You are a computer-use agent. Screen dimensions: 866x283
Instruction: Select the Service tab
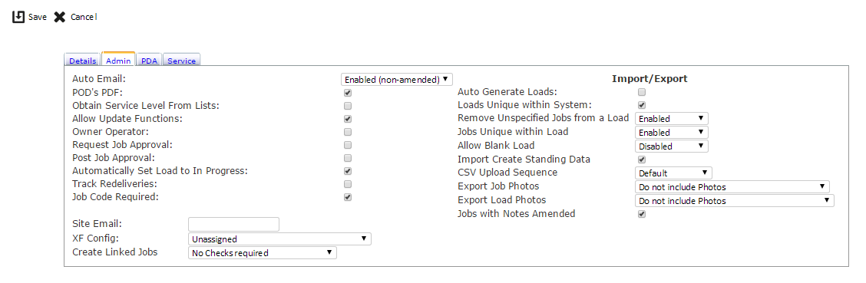point(182,61)
